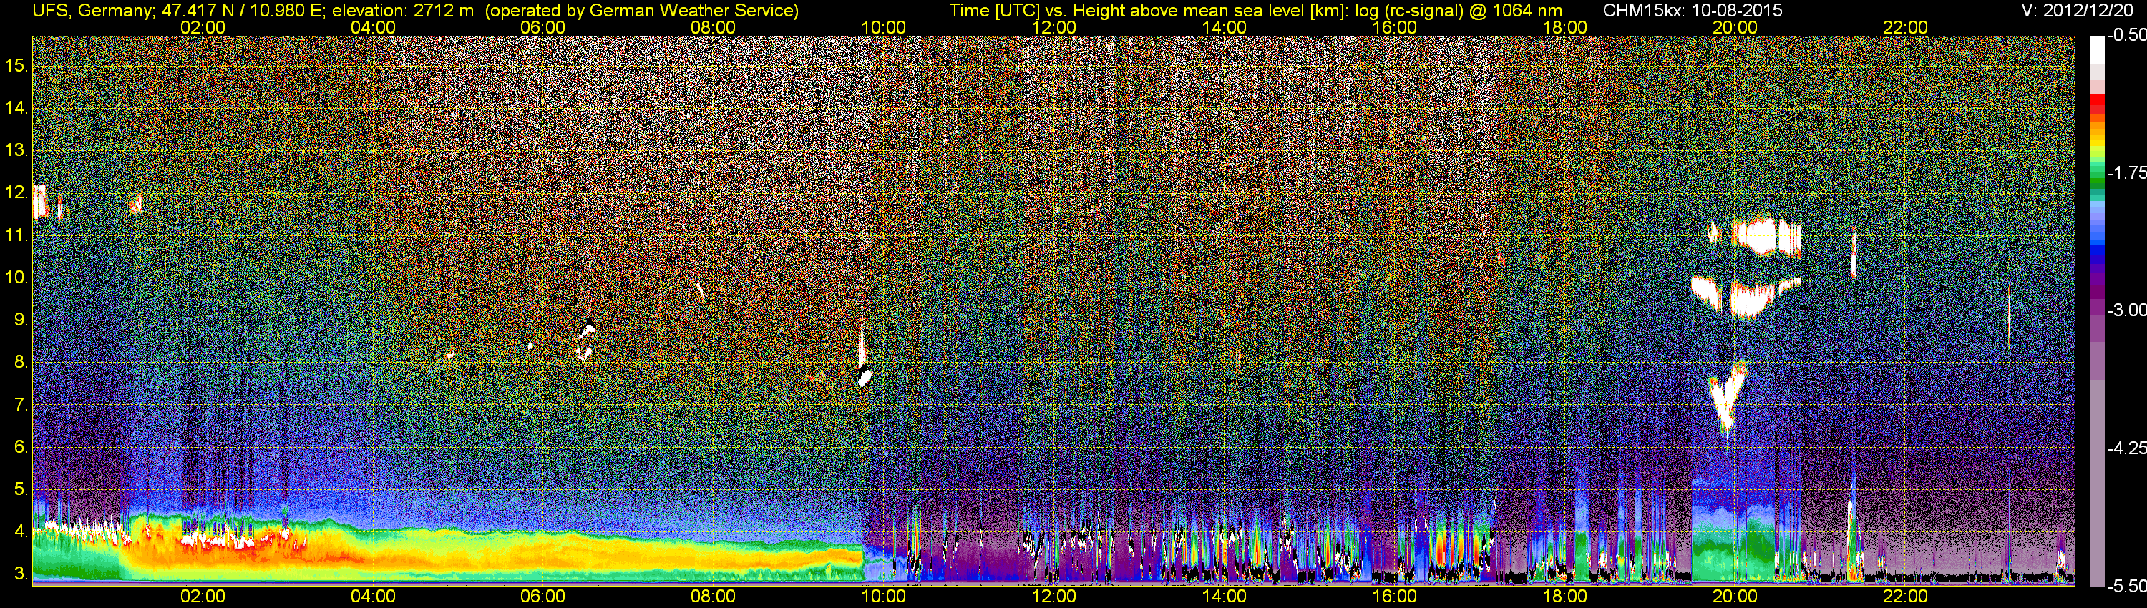Click the 08:00 label on lower time axis
Image resolution: width=2147 pixels, height=608 pixels.
click(714, 597)
